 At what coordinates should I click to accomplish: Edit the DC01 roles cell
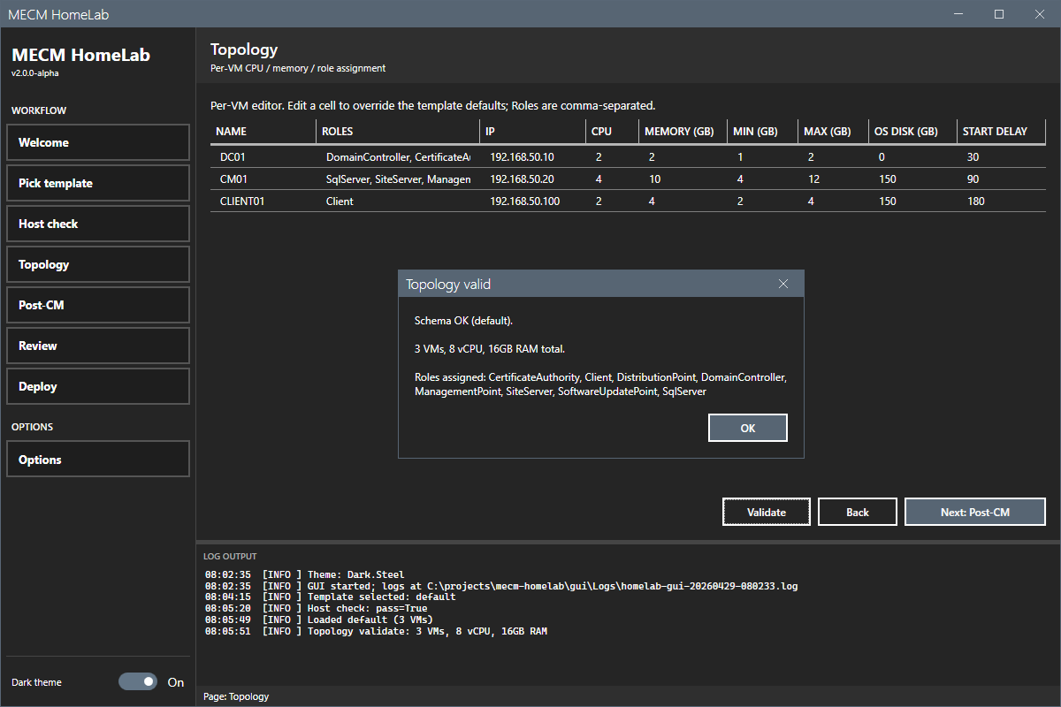[399, 156]
